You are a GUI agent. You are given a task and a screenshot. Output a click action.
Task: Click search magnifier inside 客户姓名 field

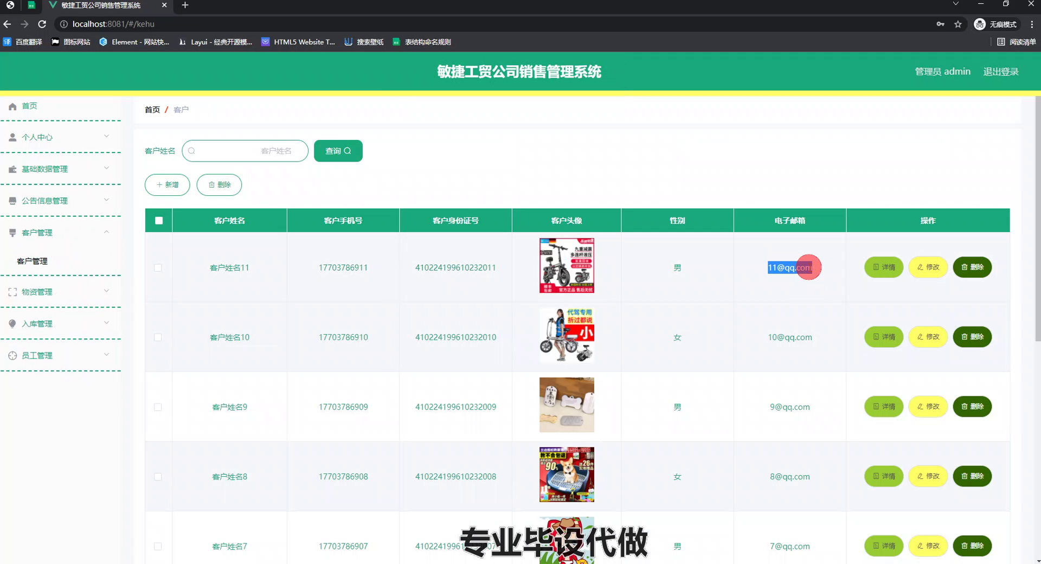[x=191, y=151]
